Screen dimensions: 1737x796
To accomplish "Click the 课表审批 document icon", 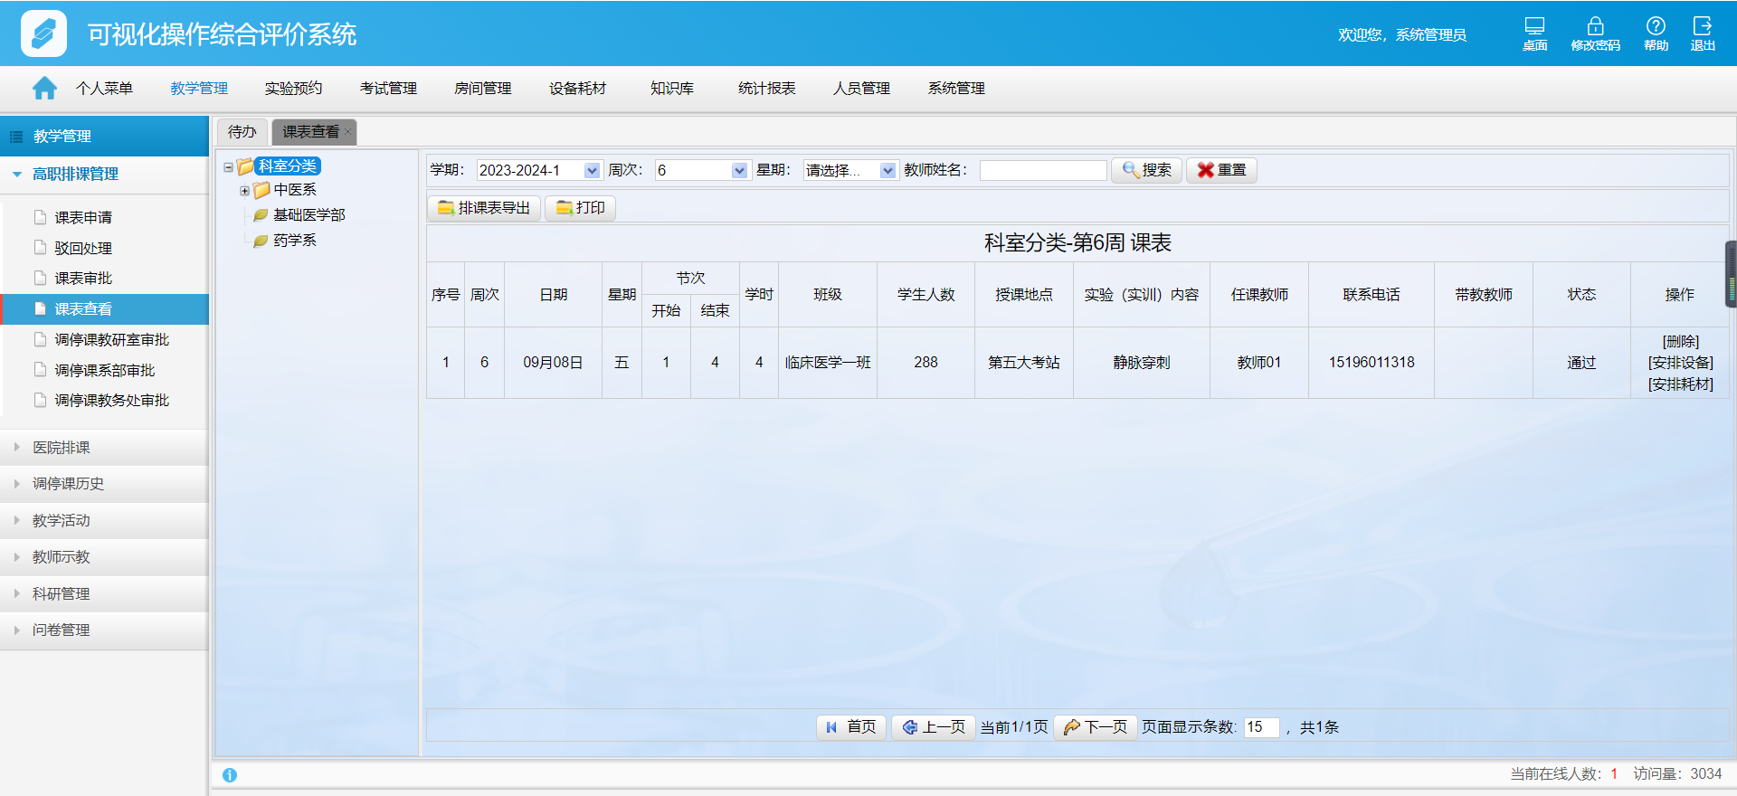I will 40,278.
